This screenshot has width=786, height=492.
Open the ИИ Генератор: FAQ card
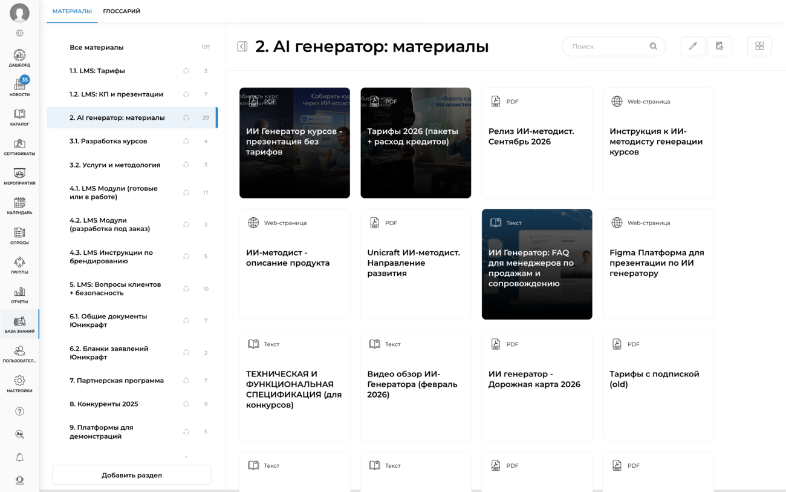click(x=537, y=264)
